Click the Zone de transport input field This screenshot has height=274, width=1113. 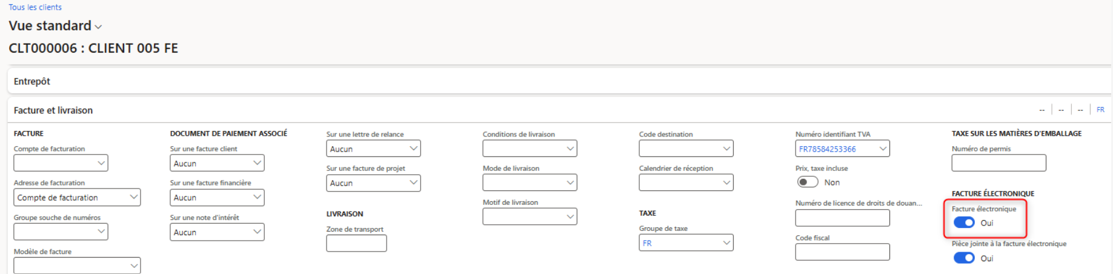click(356, 244)
